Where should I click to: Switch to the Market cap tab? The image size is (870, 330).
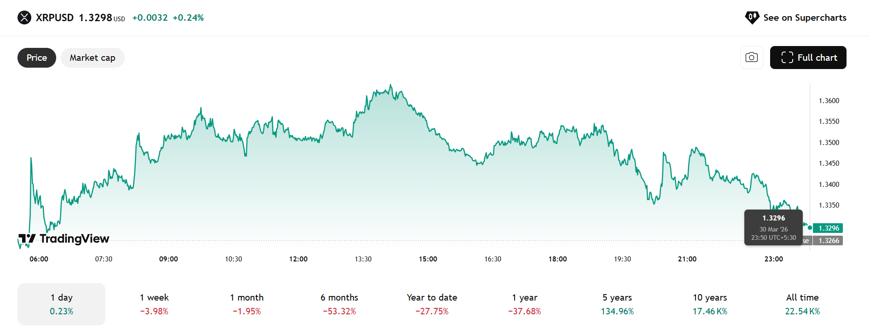point(93,58)
